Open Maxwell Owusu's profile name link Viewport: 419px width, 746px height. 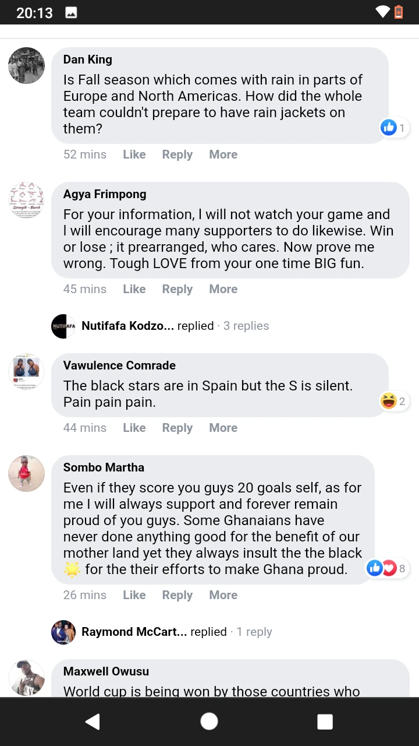(x=106, y=671)
